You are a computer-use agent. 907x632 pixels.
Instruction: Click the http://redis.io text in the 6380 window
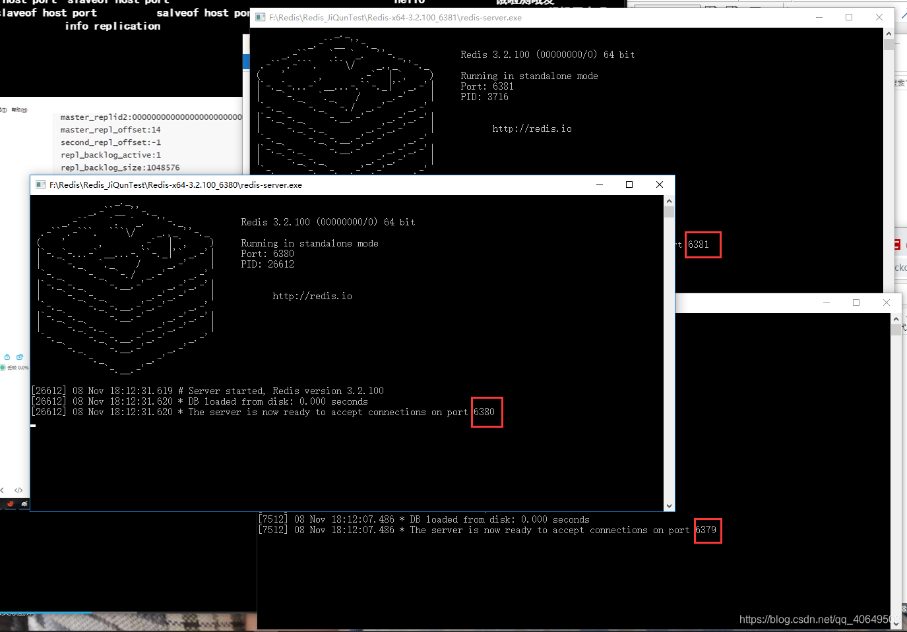pyautogui.click(x=313, y=296)
